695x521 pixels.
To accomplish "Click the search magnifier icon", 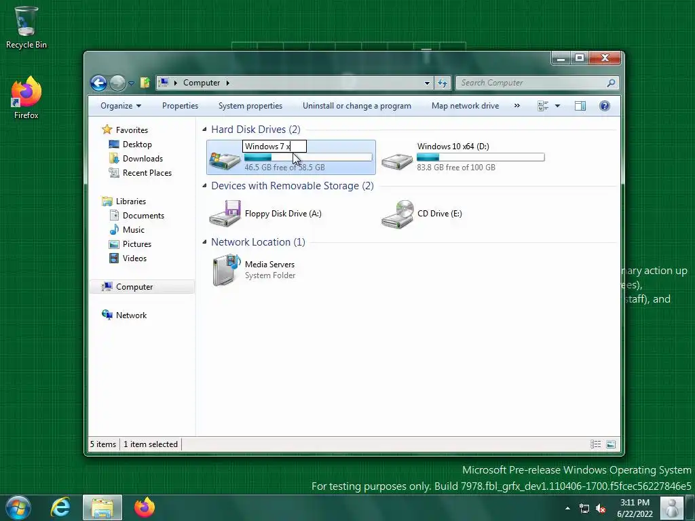I will click(612, 83).
